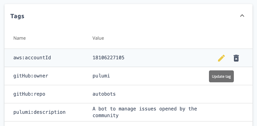Click blank space between 18106227105 and pencil icon
The width and height of the screenshot is (257, 126).
click(170, 58)
